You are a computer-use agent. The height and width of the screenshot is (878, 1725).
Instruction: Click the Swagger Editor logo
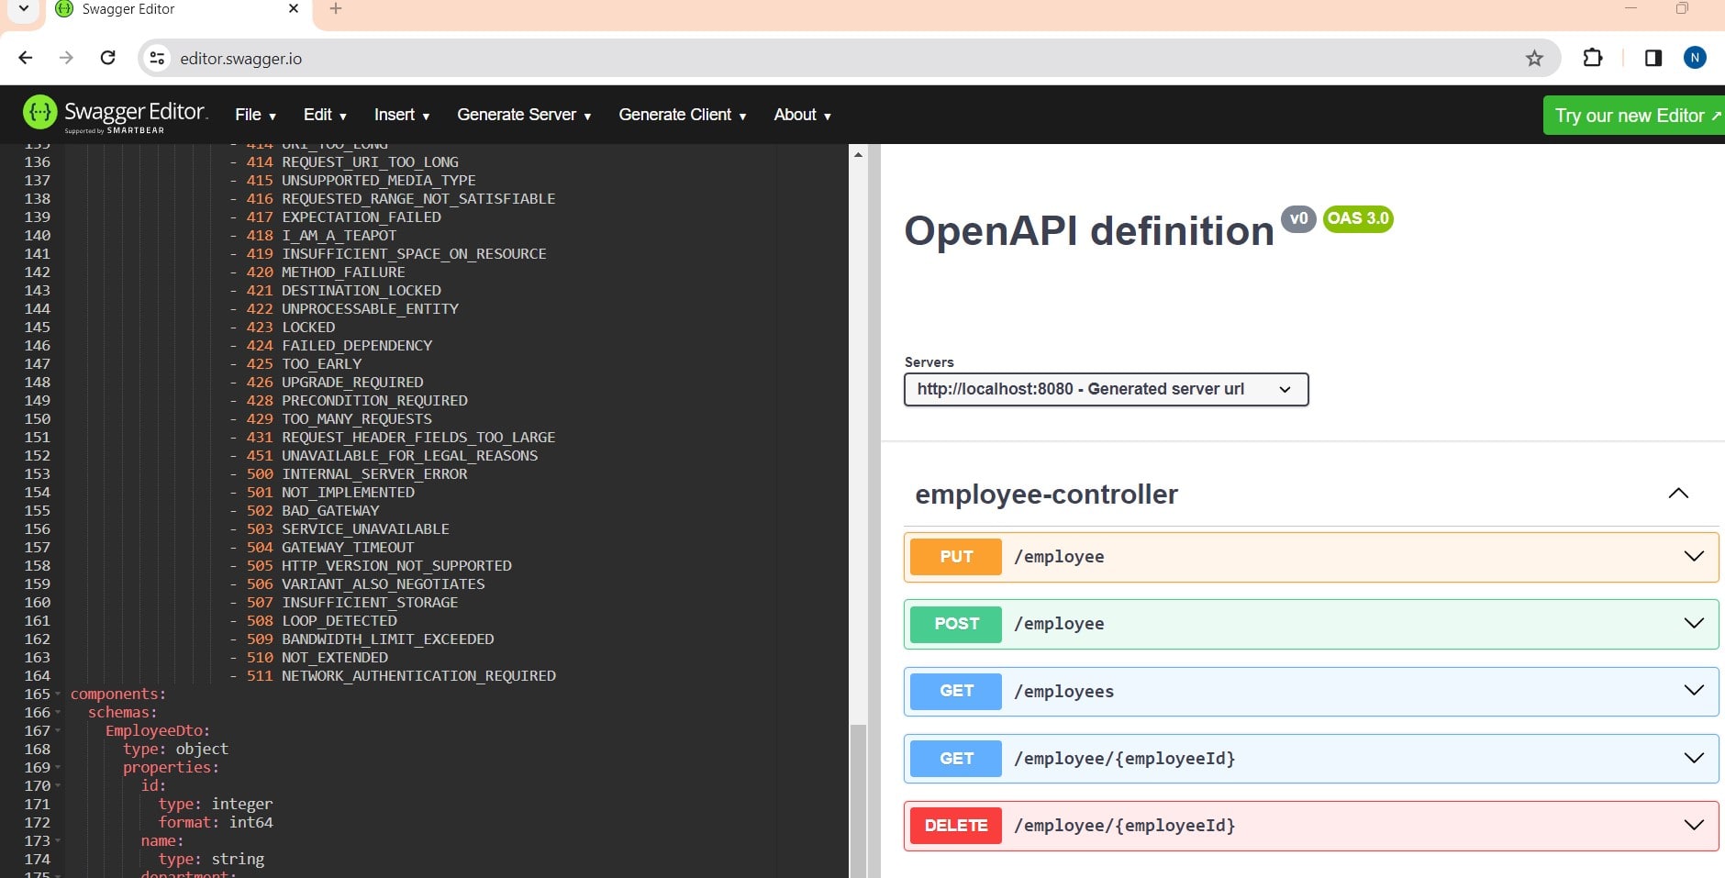pyautogui.click(x=116, y=115)
